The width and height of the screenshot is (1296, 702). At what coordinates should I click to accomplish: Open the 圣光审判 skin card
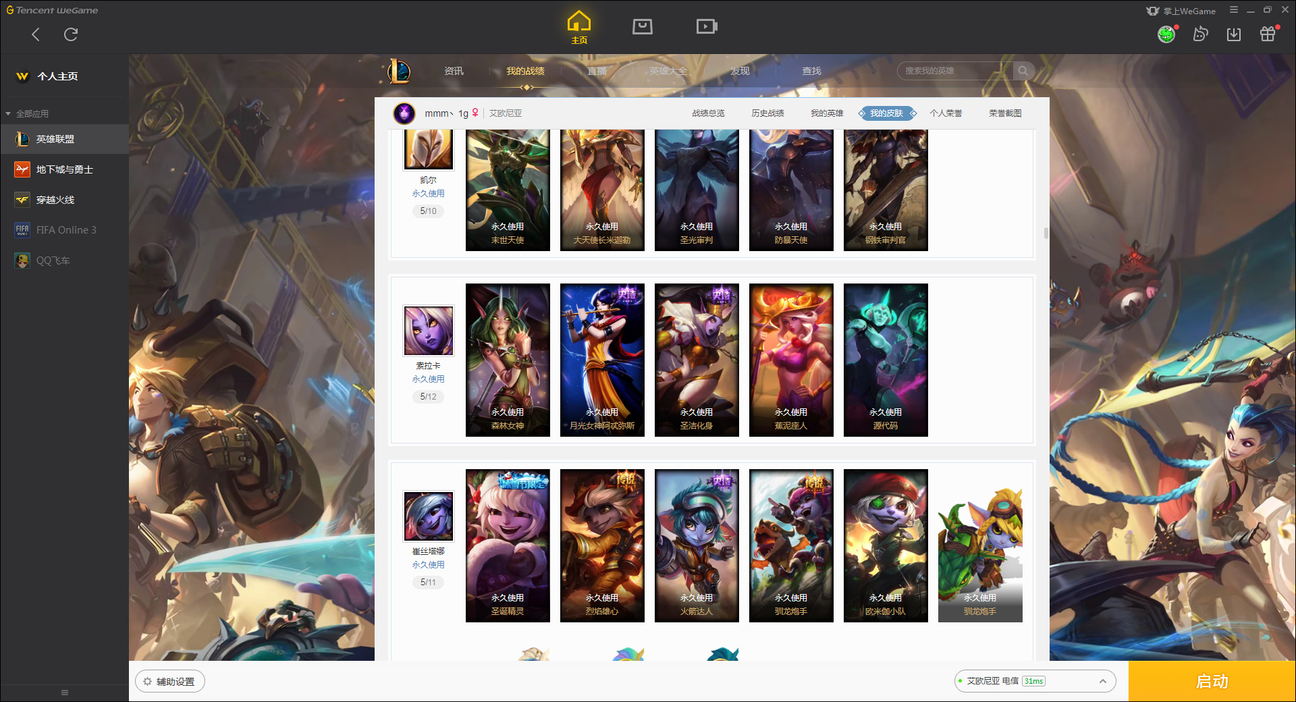coord(697,190)
